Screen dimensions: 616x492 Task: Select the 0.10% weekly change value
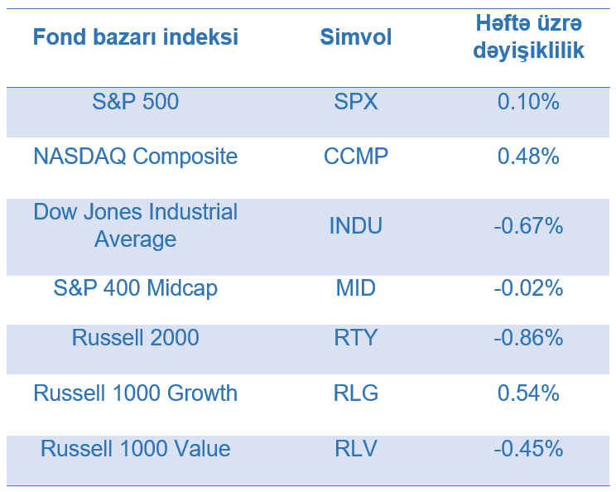[528, 102]
